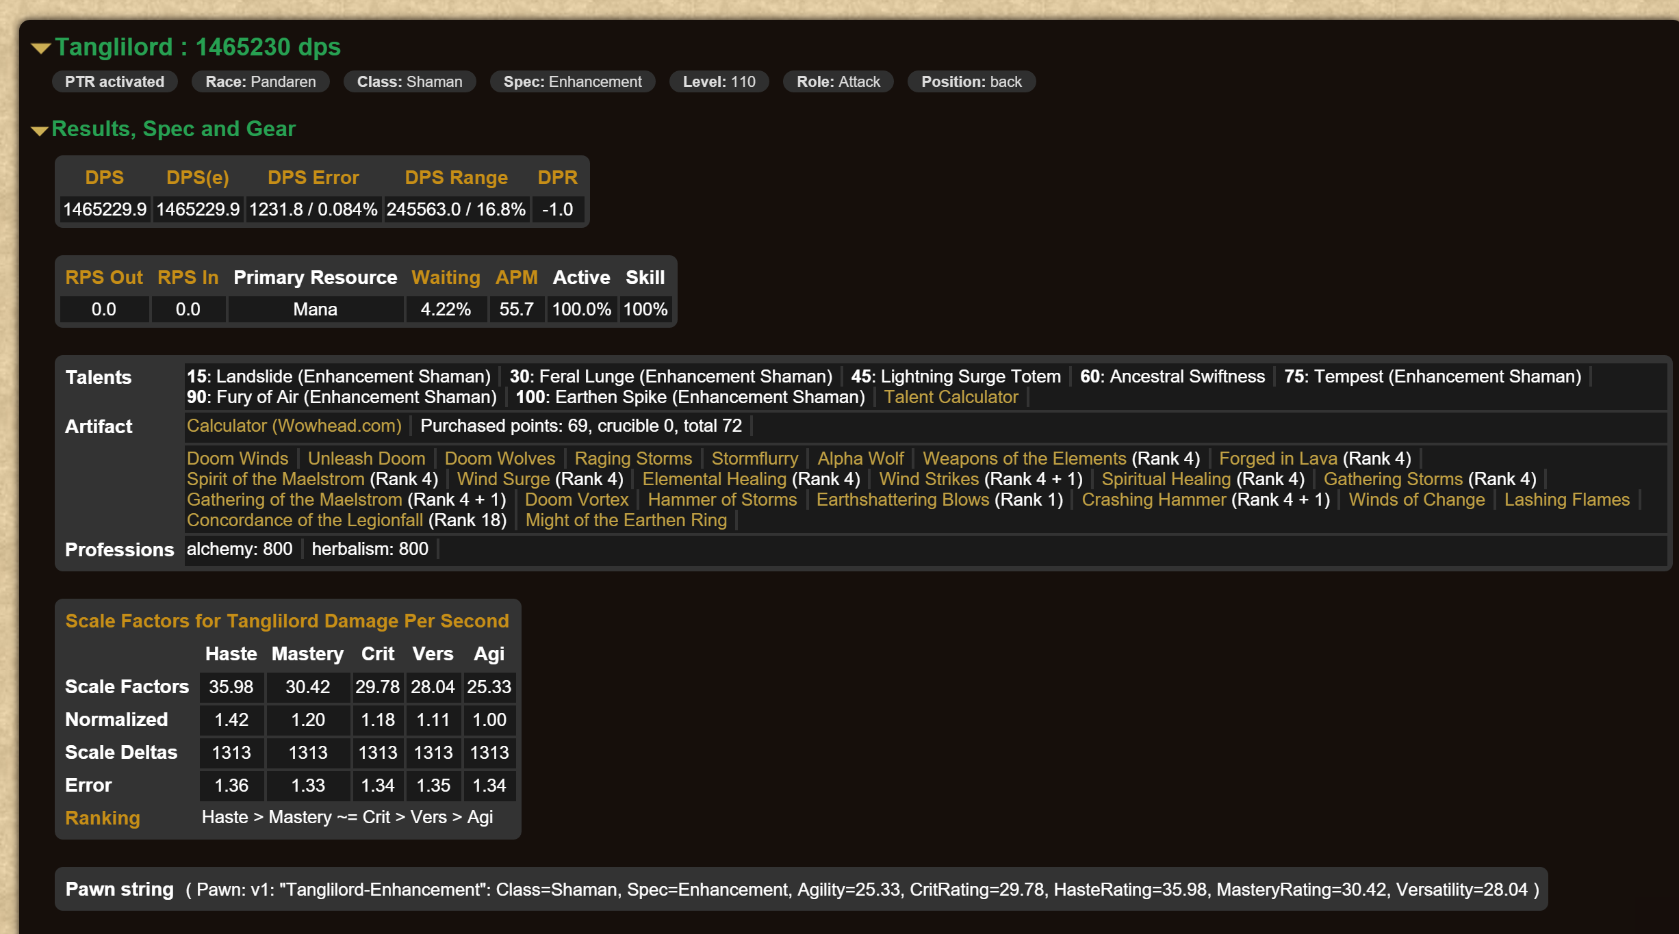Click the Waiting column header
Screen dimensions: 1679x934
tap(446, 277)
